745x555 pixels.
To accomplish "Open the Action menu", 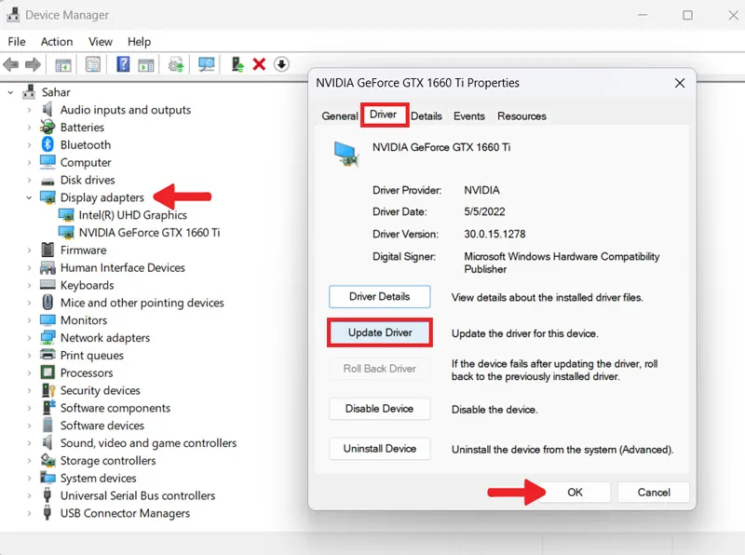I will point(57,42).
